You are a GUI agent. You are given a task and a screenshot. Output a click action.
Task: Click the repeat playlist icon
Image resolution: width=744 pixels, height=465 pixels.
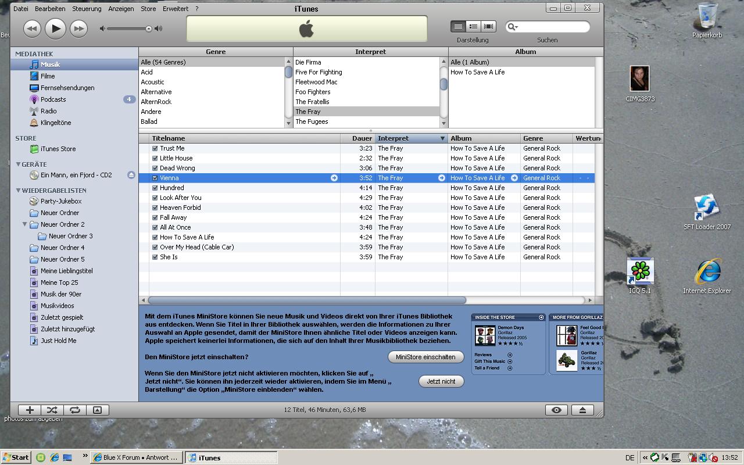75,410
